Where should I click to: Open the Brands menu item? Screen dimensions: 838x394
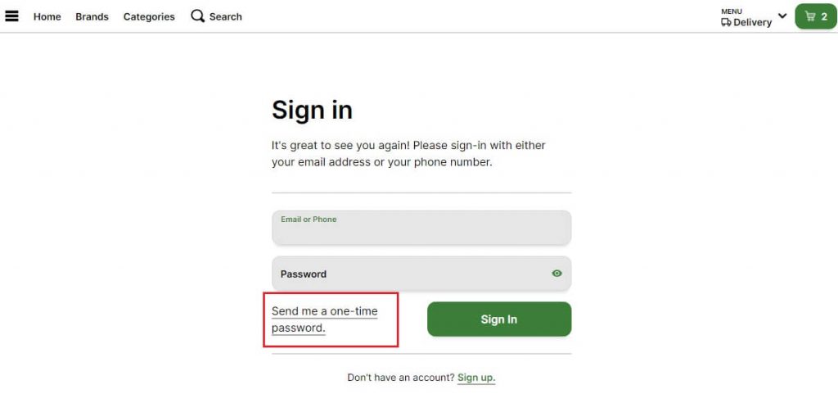[x=92, y=16]
